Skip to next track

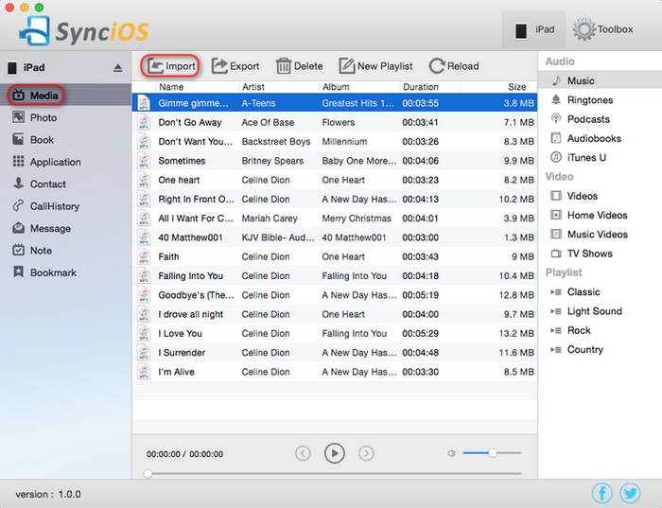tap(366, 453)
